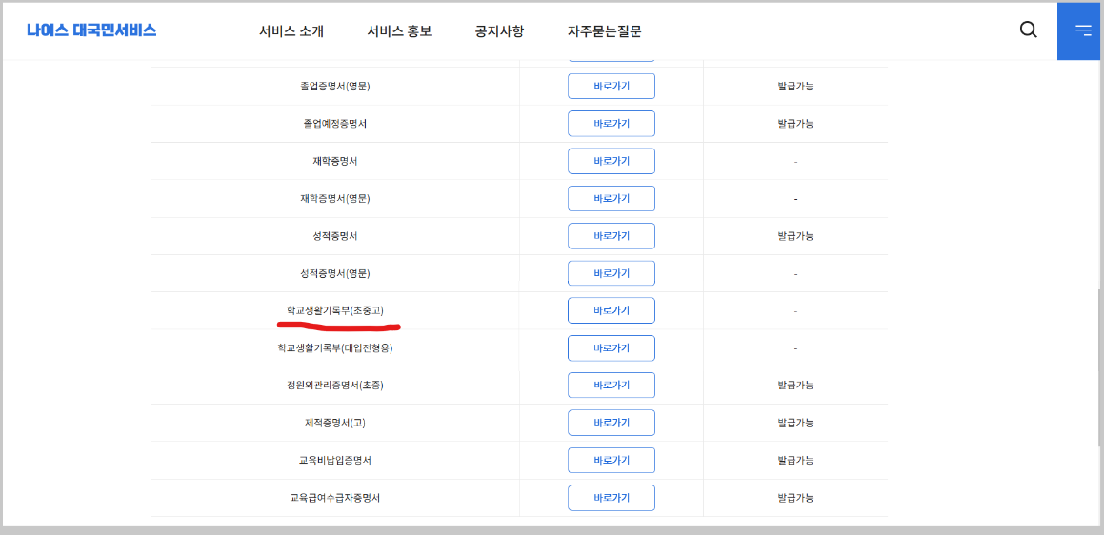1104x535 pixels.
Task: Click 바로가기 for 졸업예정증명서
Action: pos(612,123)
